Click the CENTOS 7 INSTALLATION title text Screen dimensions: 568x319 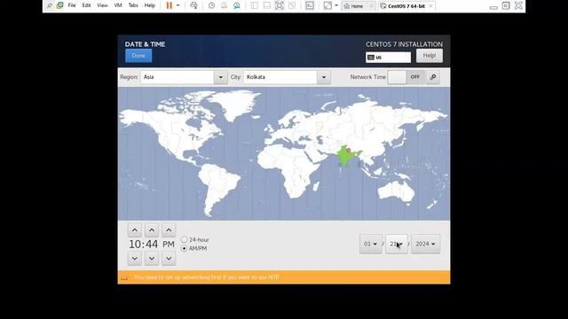coord(404,44)
